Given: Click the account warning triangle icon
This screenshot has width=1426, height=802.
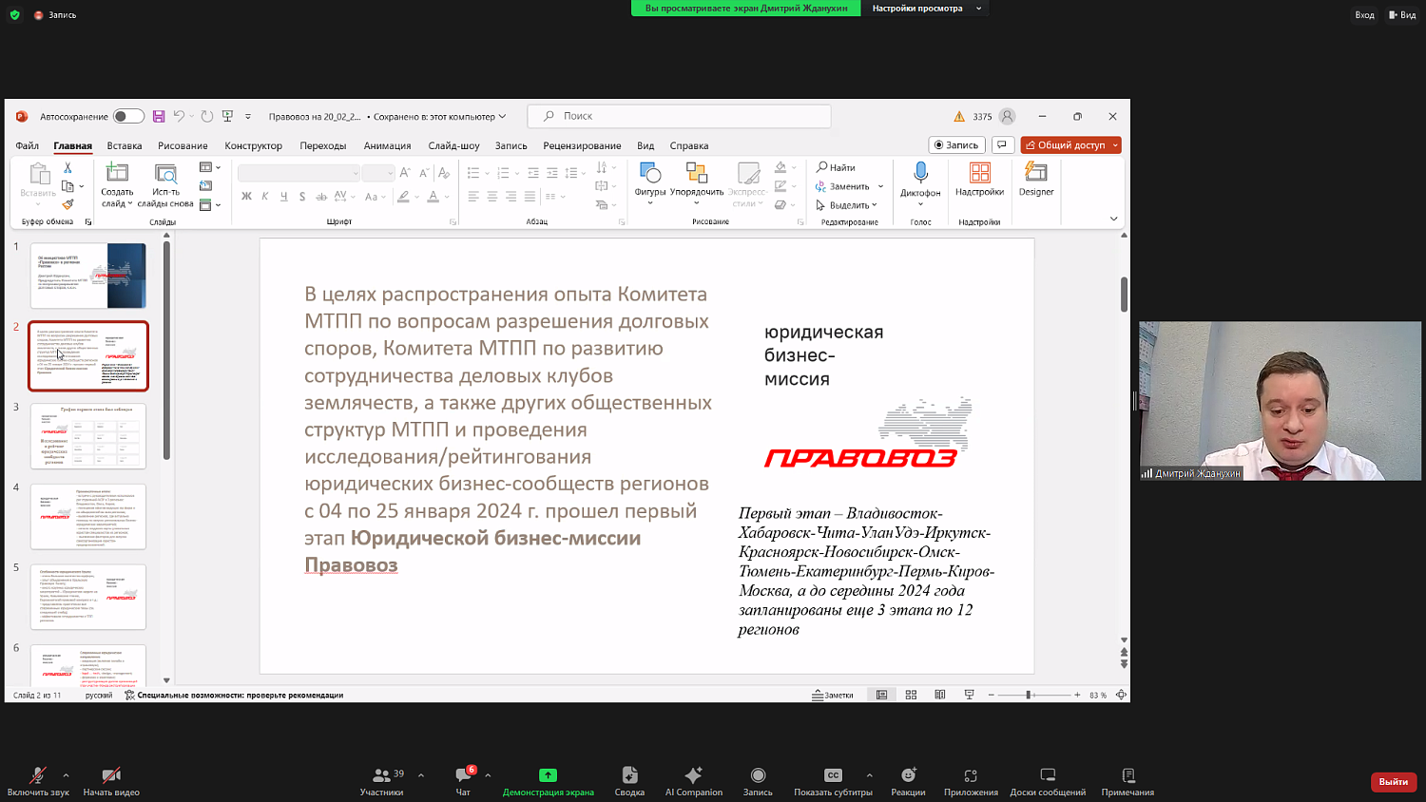Looking at the screenshot, I should (x=959, y=116).
